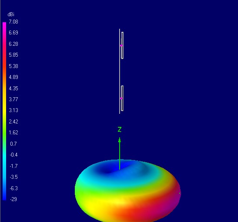The height and width of the screenshot is (222, 238).
Task: Click the -3.5 scale value
Action: (13, 177)
